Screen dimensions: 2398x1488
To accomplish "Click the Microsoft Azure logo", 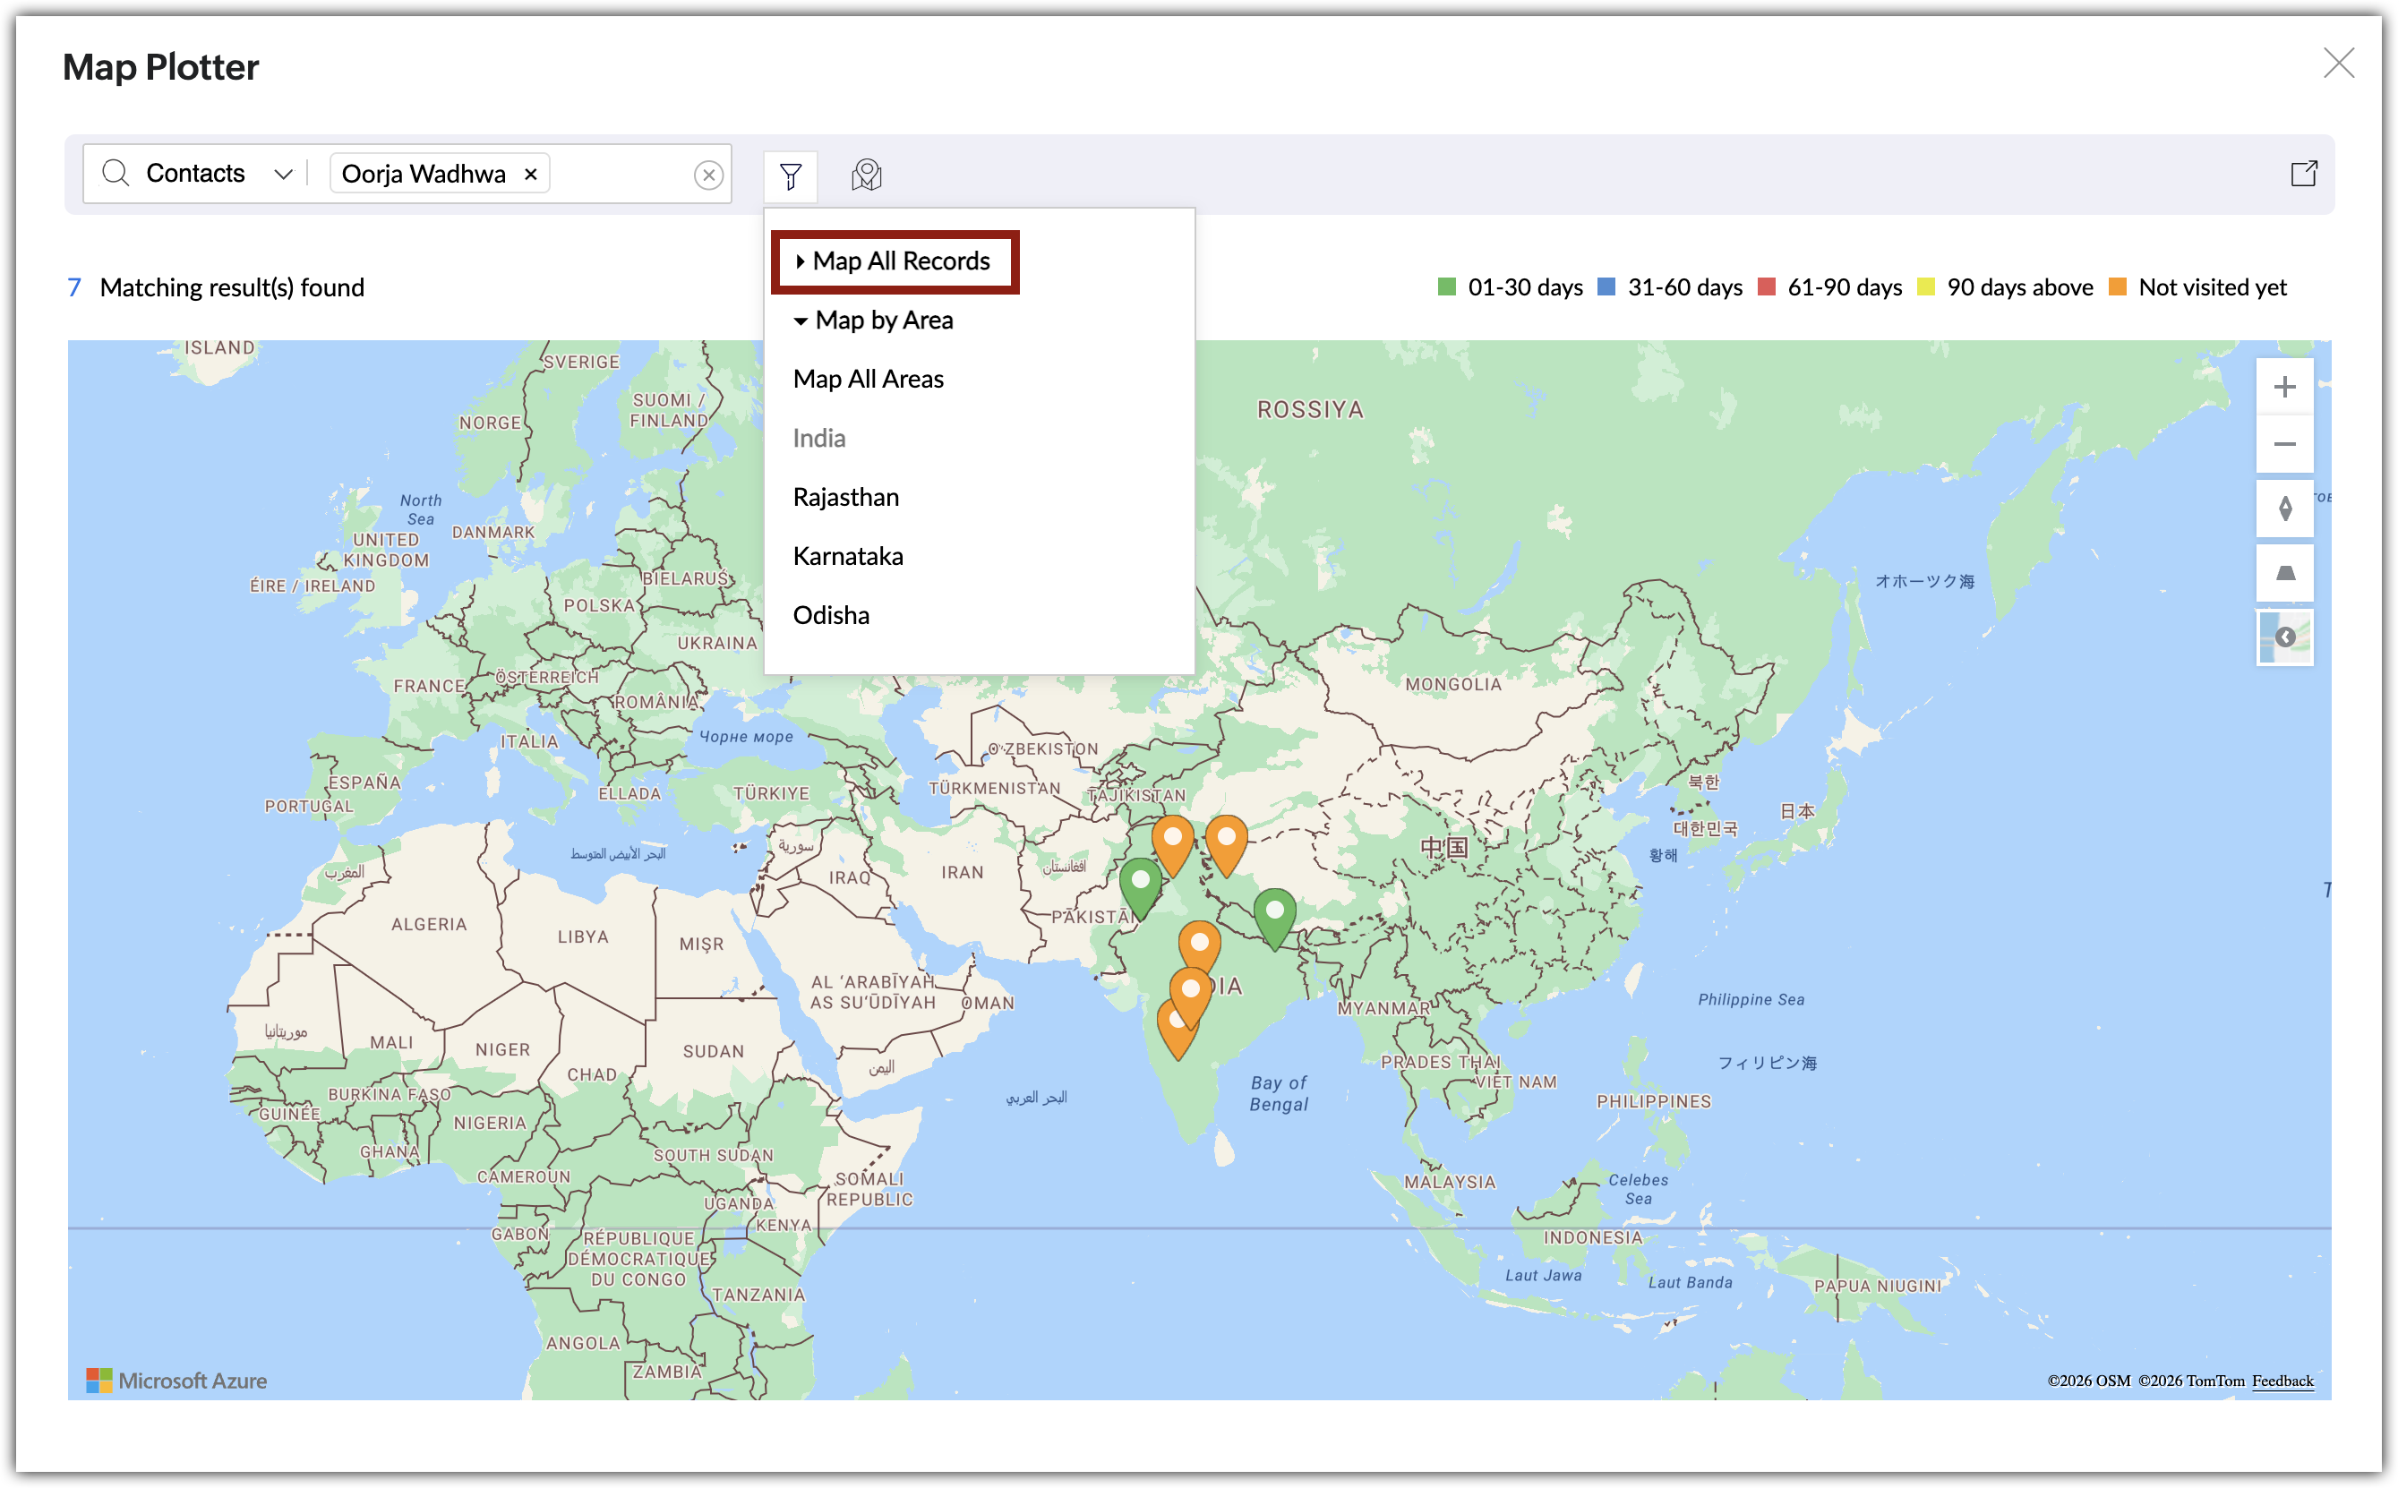I will 176,1380.
